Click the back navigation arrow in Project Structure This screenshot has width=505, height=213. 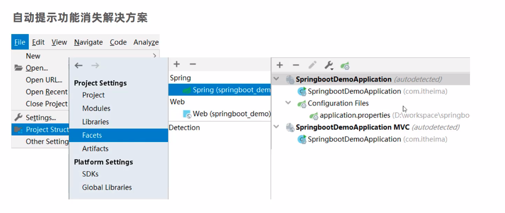pos(79,66)
